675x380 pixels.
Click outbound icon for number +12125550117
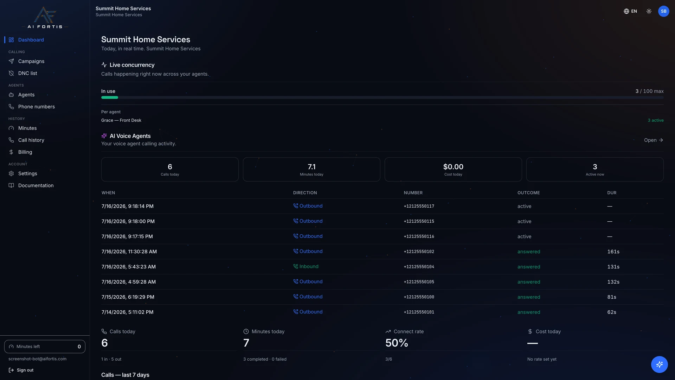click(x=296, y=206)
